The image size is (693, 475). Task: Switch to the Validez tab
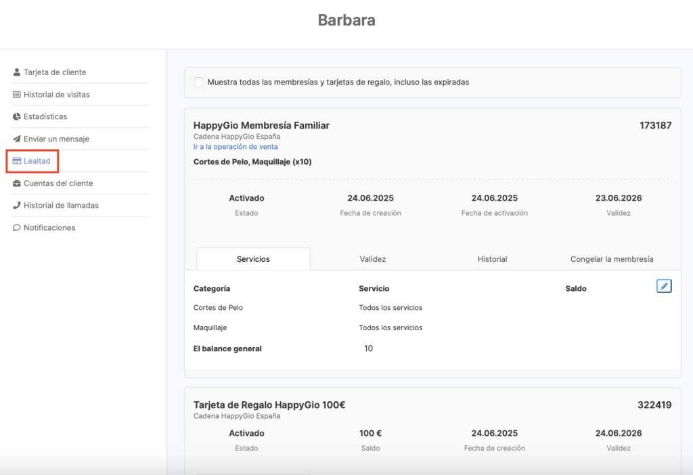pyautogui.click(x=373, y=259)
